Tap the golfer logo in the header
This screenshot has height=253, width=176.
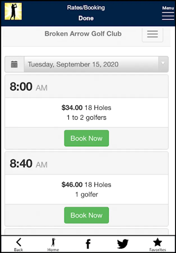point(13,12)
